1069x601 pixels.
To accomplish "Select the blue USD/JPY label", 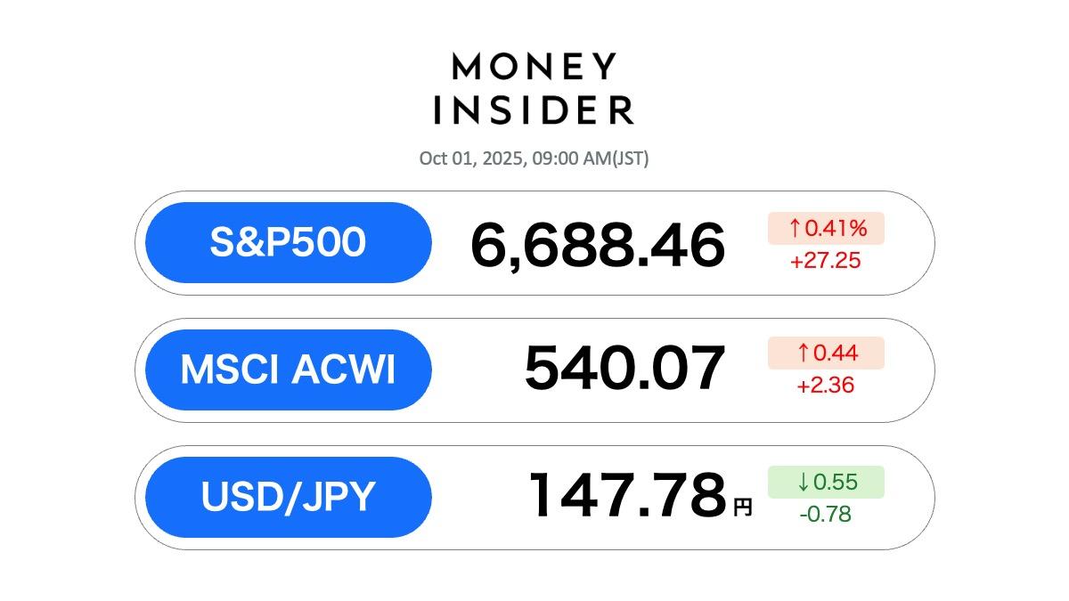I will click(x=288, y=497).
